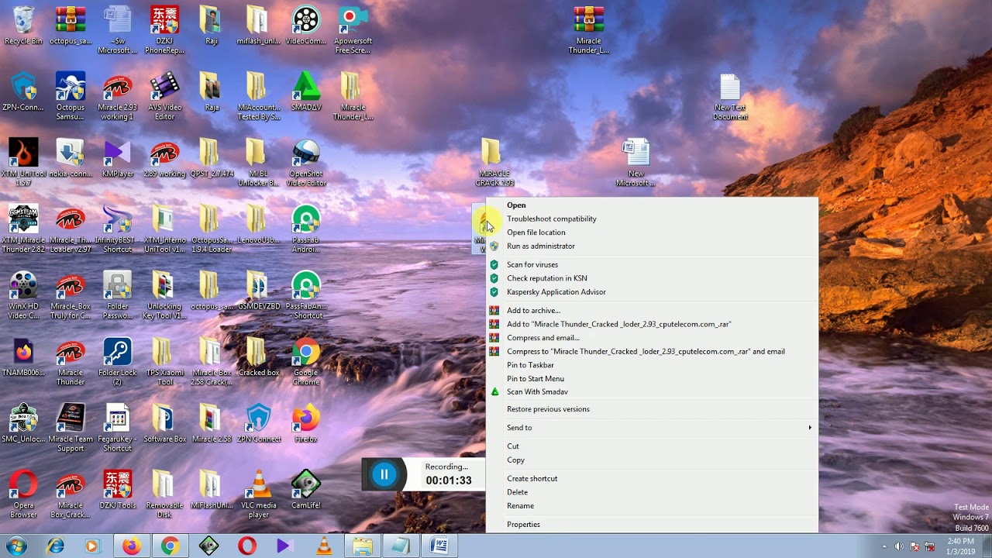Select CamLife! desktop icon
Image resolution: width=992 pixels, height=558 pixels.
(x=305, y=491)
